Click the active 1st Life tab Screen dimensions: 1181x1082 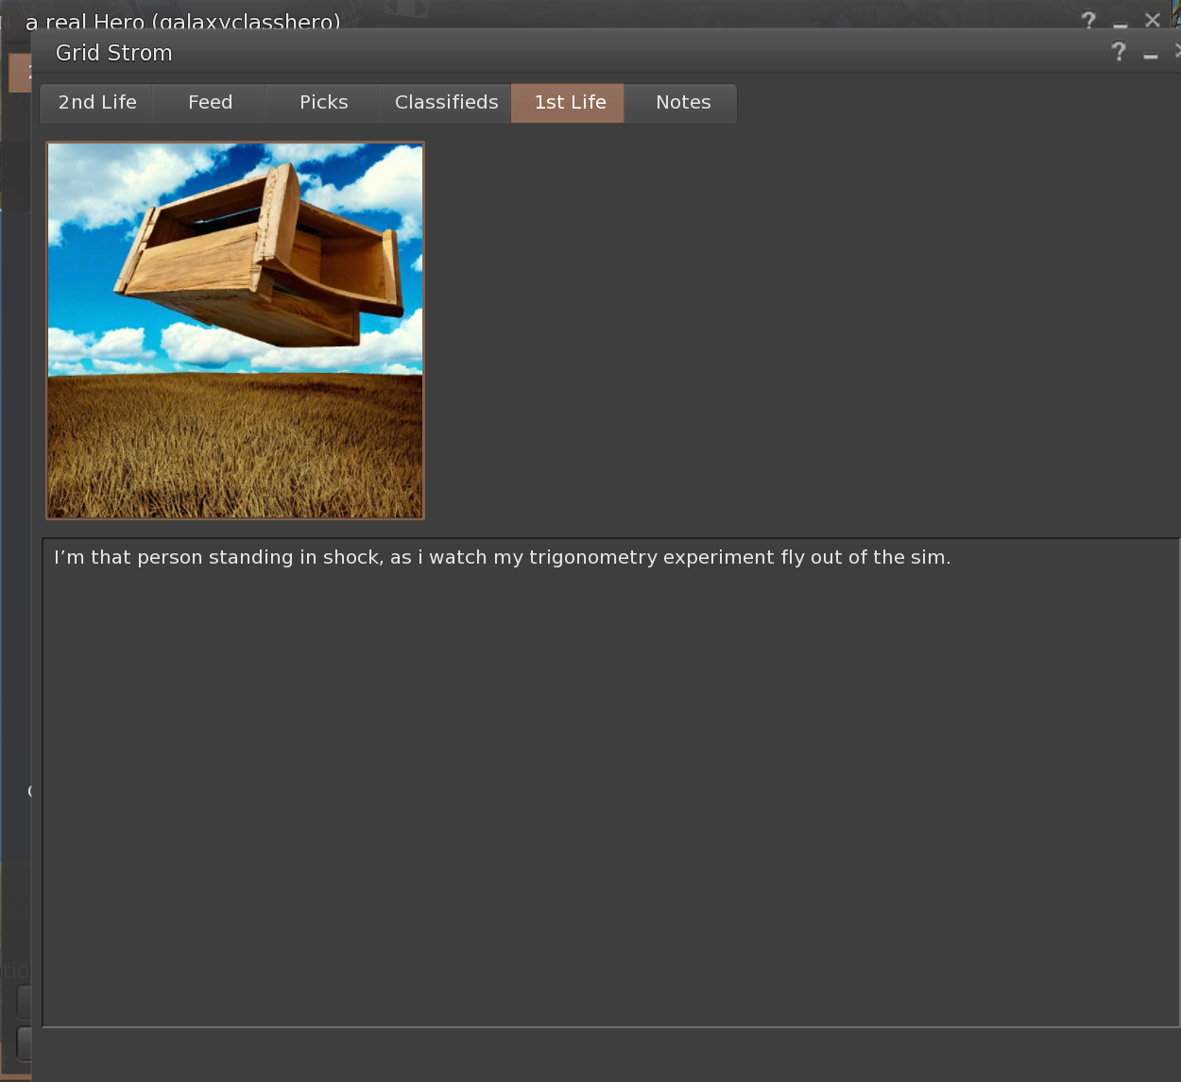pyautogui.click(x=569, y=102)
